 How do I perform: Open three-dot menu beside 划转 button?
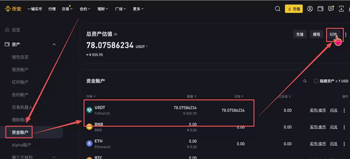tap(346, 34)
